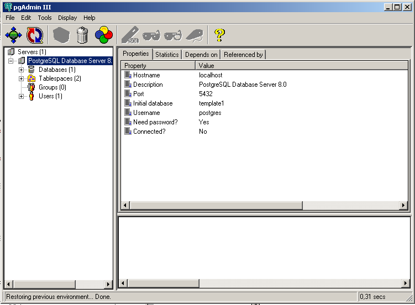
Task: Collapse the PostgreSQL Database Server node
Action: [11, 61]
